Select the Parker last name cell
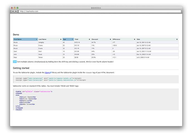Screen dimensions: 192x135 [x=50, y=57]
